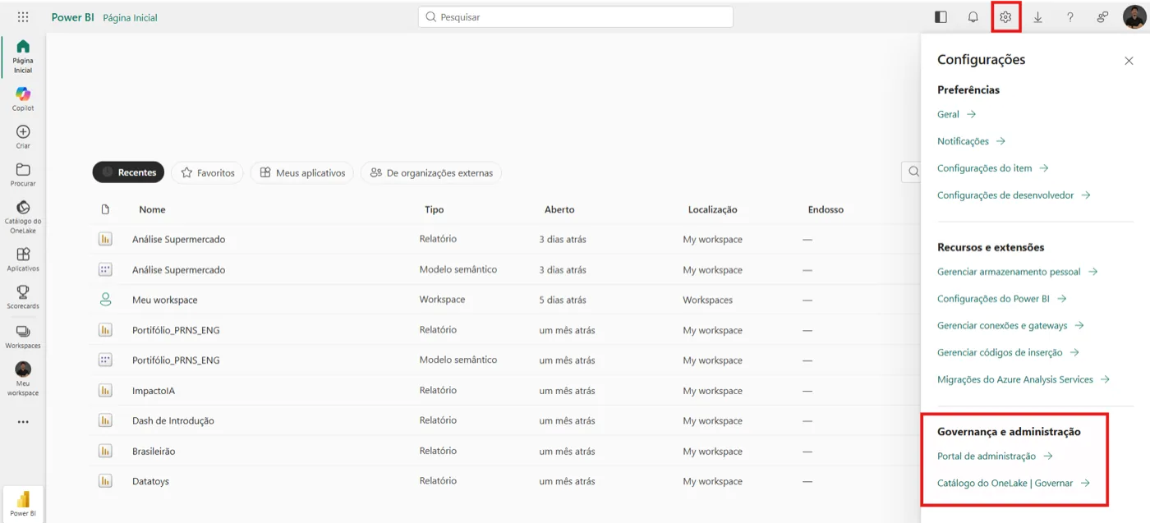Viewport: 1150px width, 523px height.
Task: Open Procurar folder in sidebar
Action: click(23, 174)
